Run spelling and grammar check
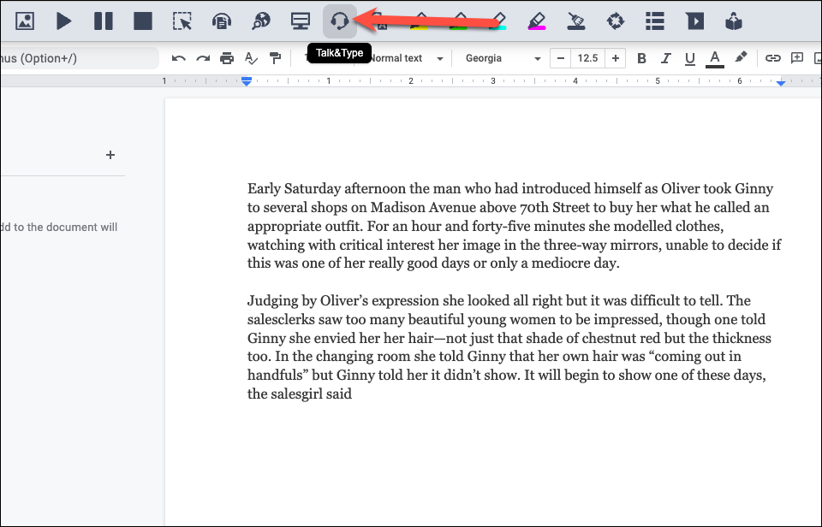The width and height of the screenshot is (822, 527). click(251, 58)
